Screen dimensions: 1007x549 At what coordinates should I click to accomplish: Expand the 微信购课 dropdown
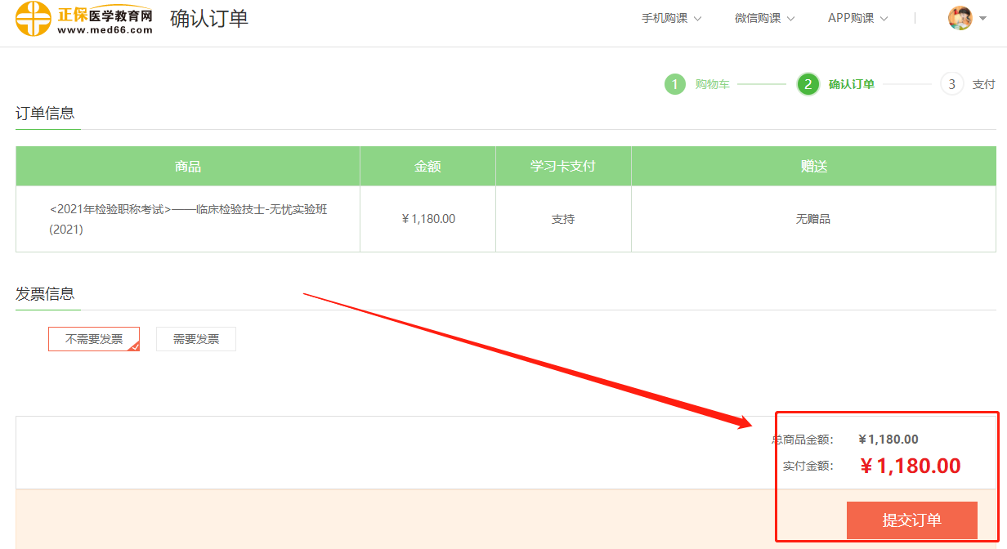click(764, 18)
